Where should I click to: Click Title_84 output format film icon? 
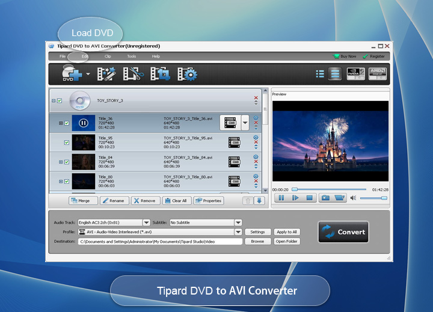coord(234,162)
